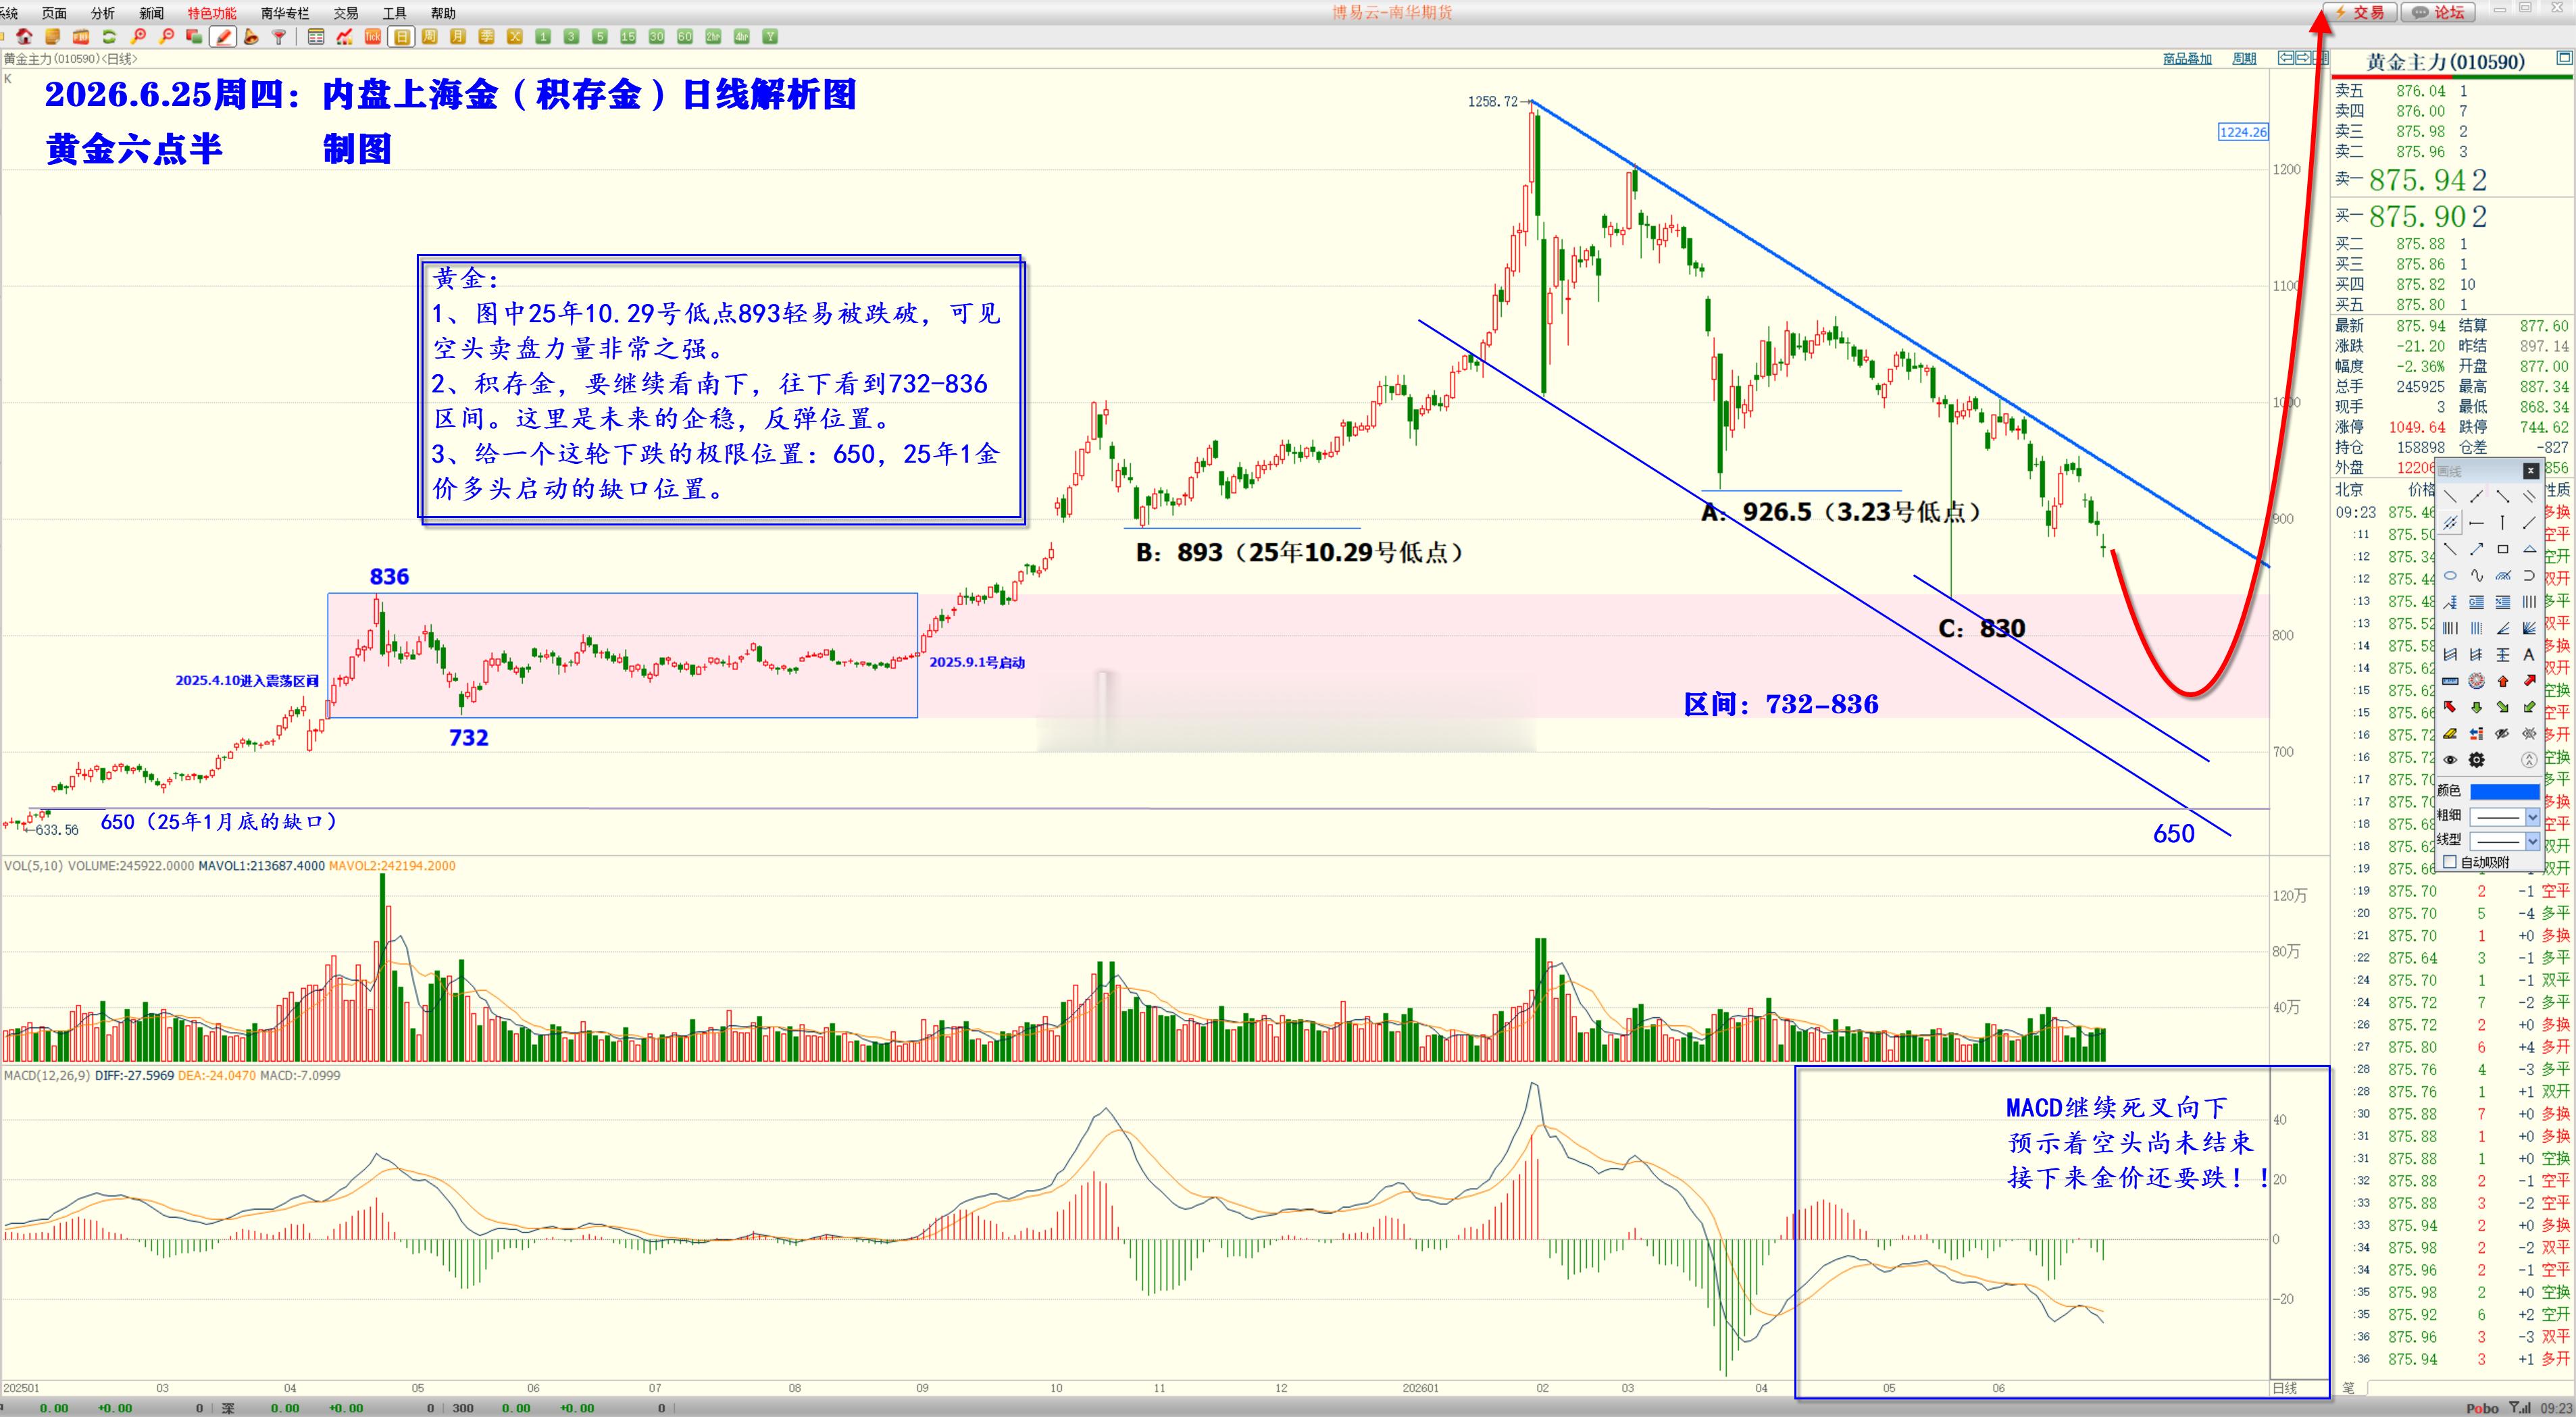Click the right arrow navigation button
The height and width of the screenshot is (1417, 2576).
(2304, 58)
